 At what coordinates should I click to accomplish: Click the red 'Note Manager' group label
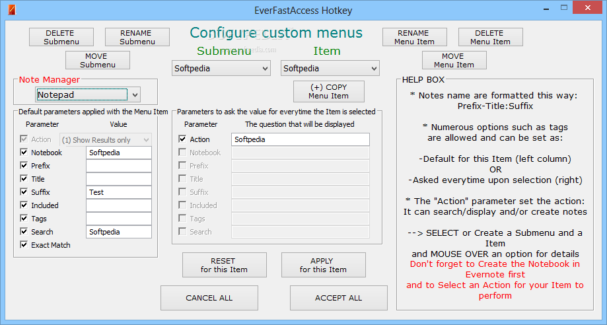[49, 80]
